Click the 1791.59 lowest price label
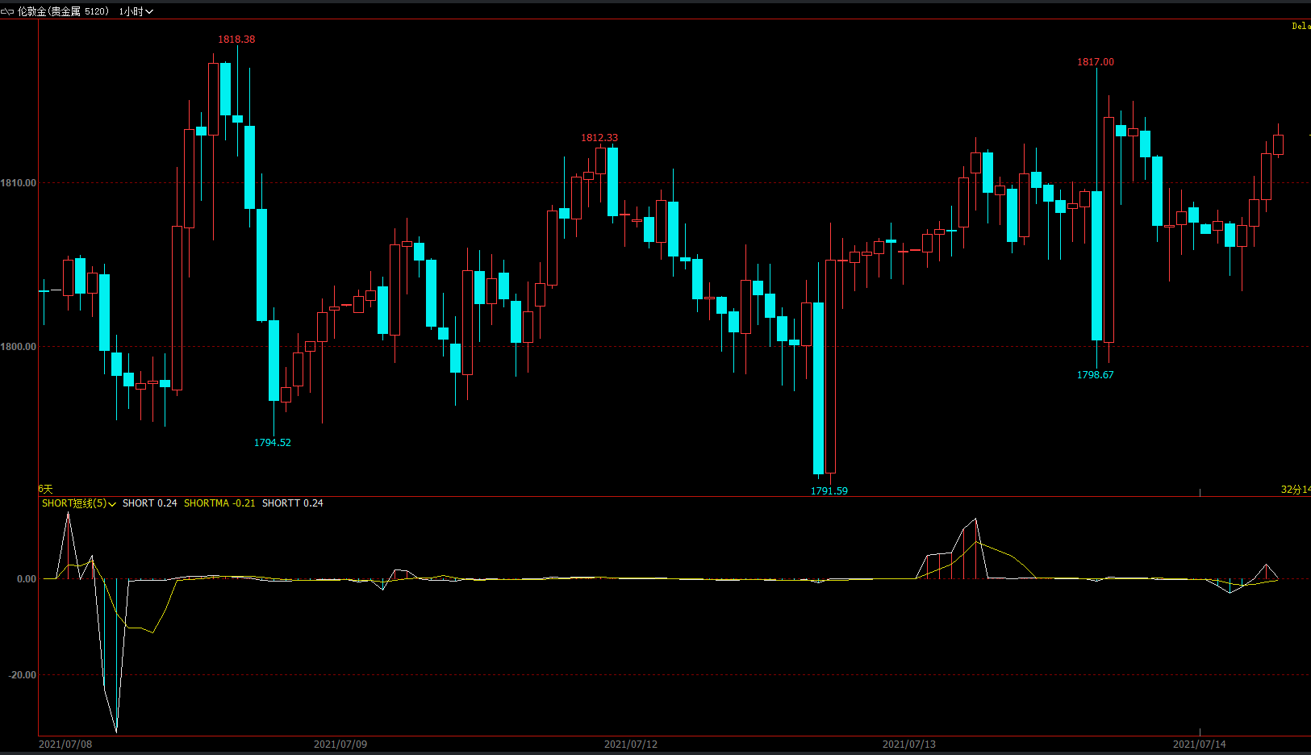Image resolution: width=1311 pixels, height=755 pixels. (829, 491)
